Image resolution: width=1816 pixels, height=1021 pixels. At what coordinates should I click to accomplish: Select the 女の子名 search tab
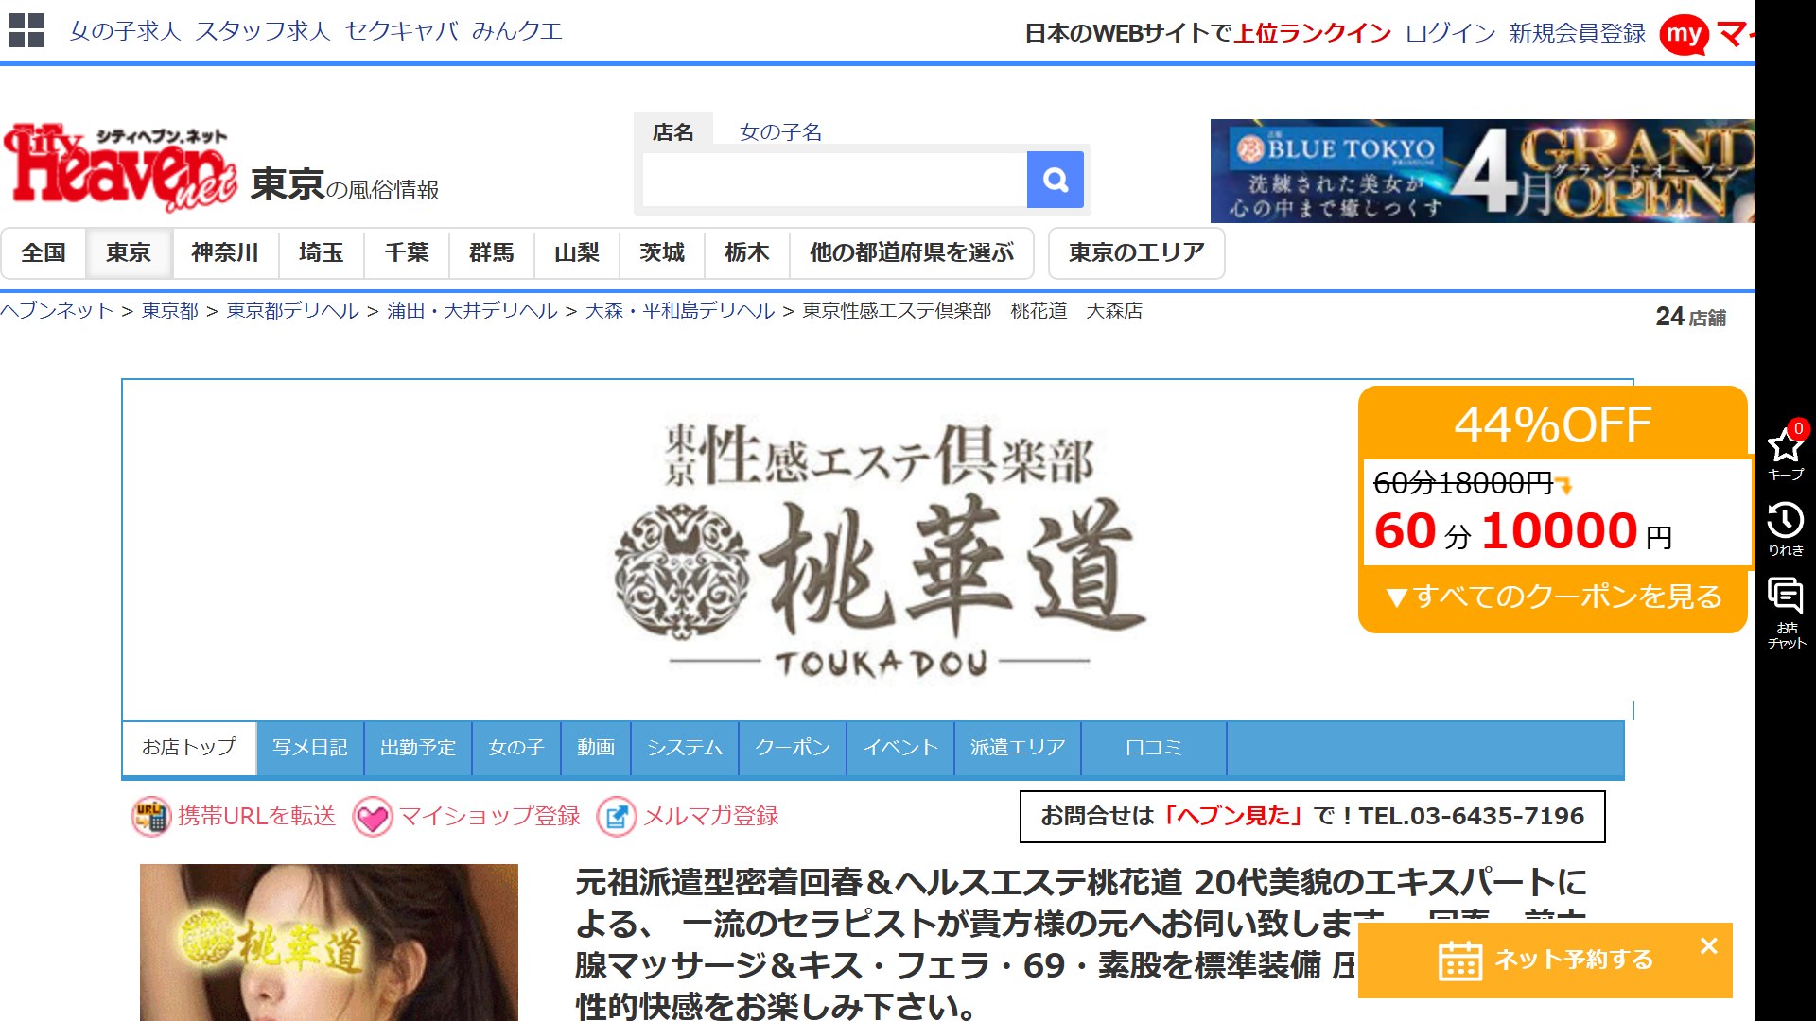click(780, 132)
